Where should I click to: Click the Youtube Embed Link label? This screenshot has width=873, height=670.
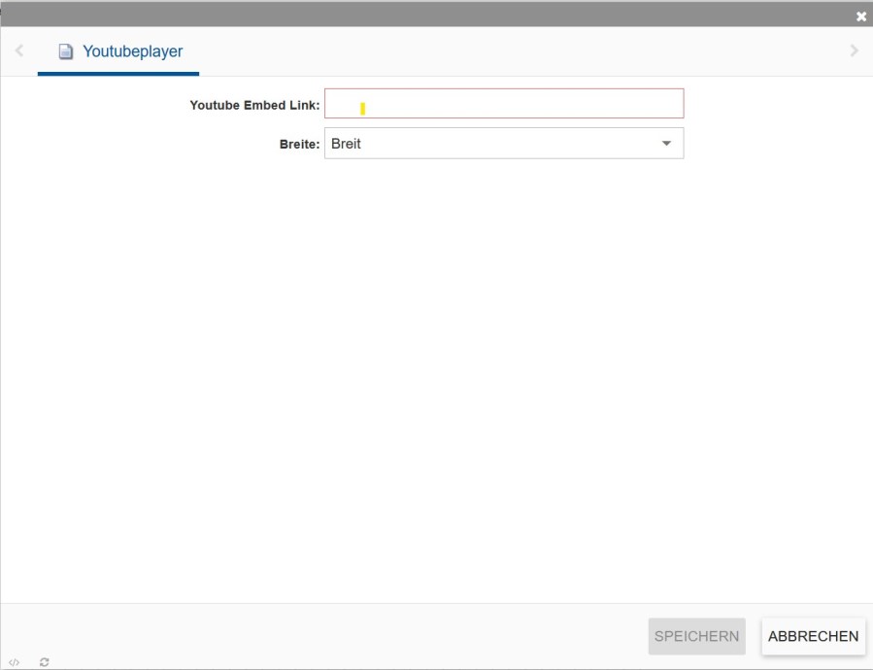(x=255, y=105)
